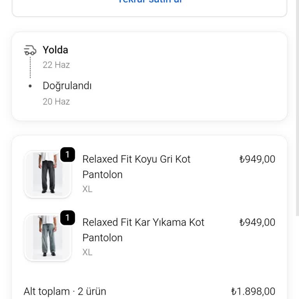Viewport: 299px width, 299px height.
Task: Click the delivery truck Yolda icon
Action: 30,50
